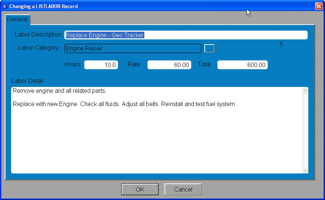Click the Labor Description input field

pos(186,35)
